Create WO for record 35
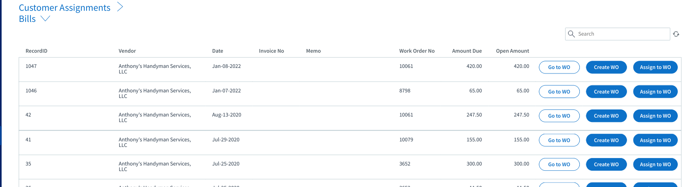The width and height of the screenshot is (693, 187). pyautogui.click(x=606, y=164)
